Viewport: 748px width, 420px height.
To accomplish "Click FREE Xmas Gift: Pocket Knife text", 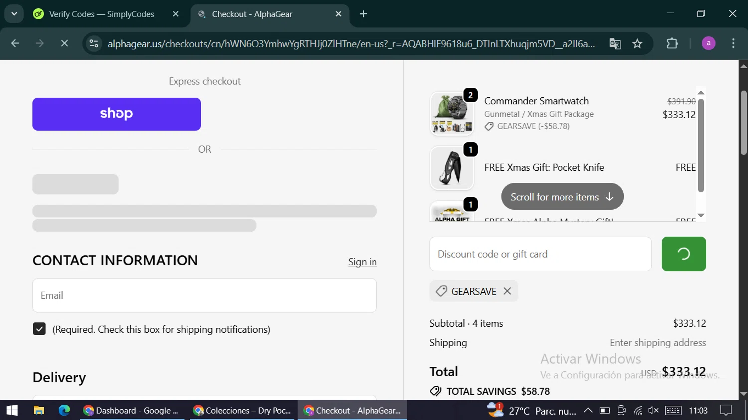I will pos(544,167).
